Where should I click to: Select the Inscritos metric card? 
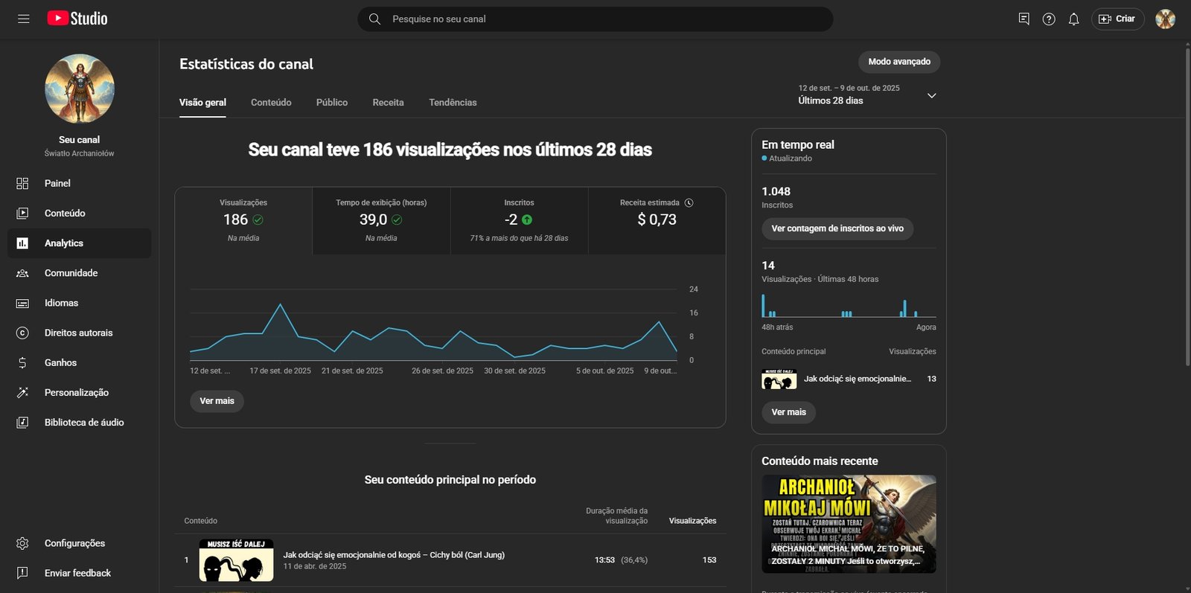pyautogui.click(x=519, y=220)
